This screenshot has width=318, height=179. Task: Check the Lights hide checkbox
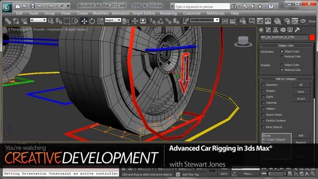tap(263, 97)
